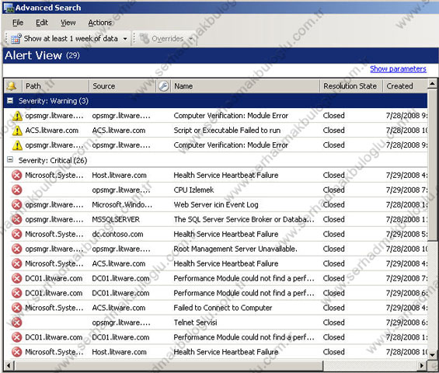Click critical icon of dc.contoso.com heartbeat alert
This screenshot has width=439, height=373.
[17, 234]
